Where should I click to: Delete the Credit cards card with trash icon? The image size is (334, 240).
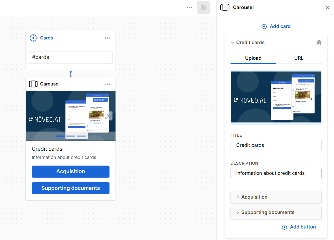pos(319,43)
